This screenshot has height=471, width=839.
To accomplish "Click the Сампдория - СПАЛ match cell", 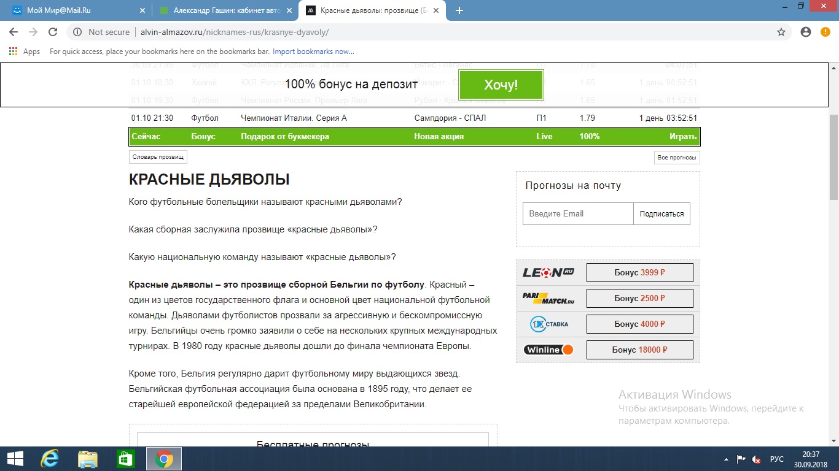I will click(450, 118).
